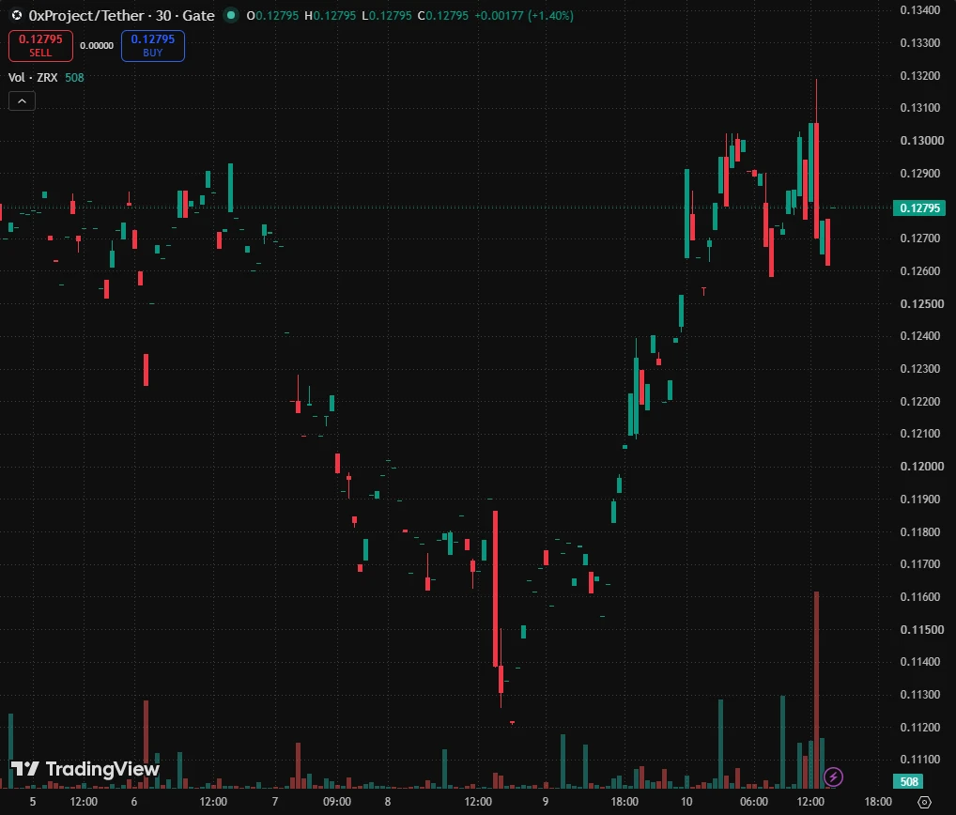Click price axis label 0.11500
The height and width of the screenshot is (815, 956).
922,629
